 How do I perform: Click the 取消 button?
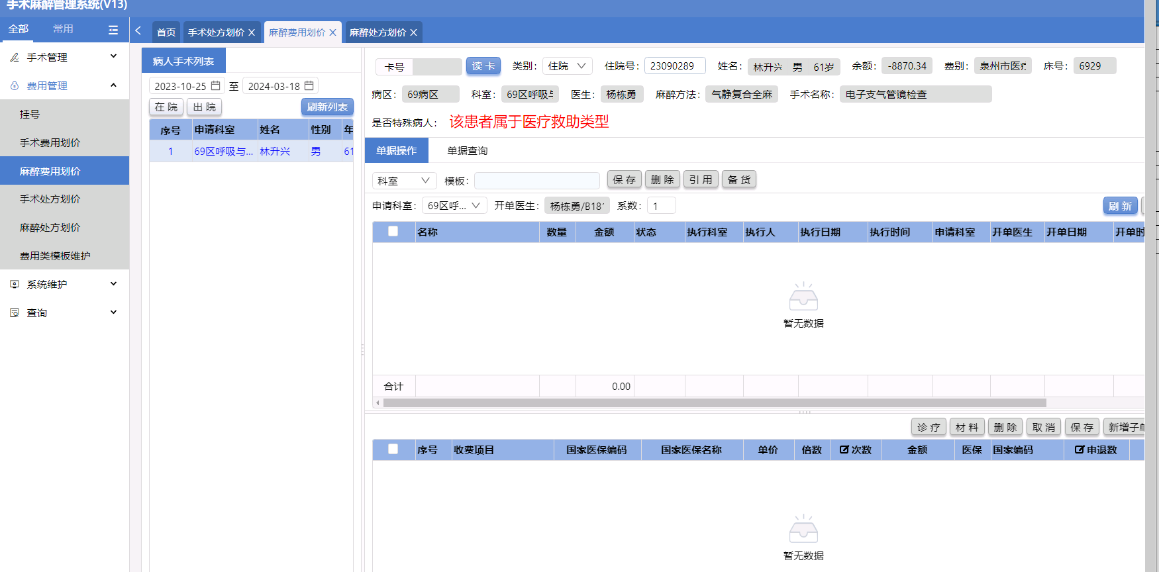click(1044, 428)
